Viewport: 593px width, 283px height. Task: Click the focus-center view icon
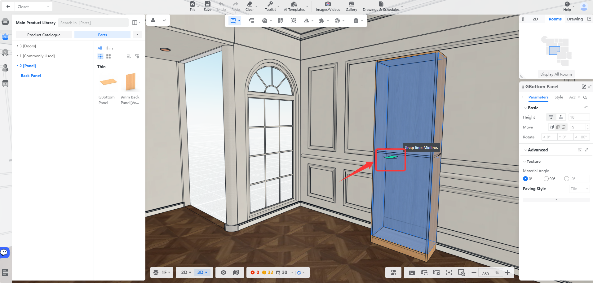[449, 272]
